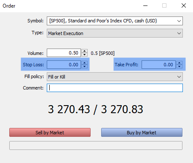Lower Stop Loss using down spinner arrow
Image resolution: width=193 pixels, height=163 pixels.
click(84, 66)
